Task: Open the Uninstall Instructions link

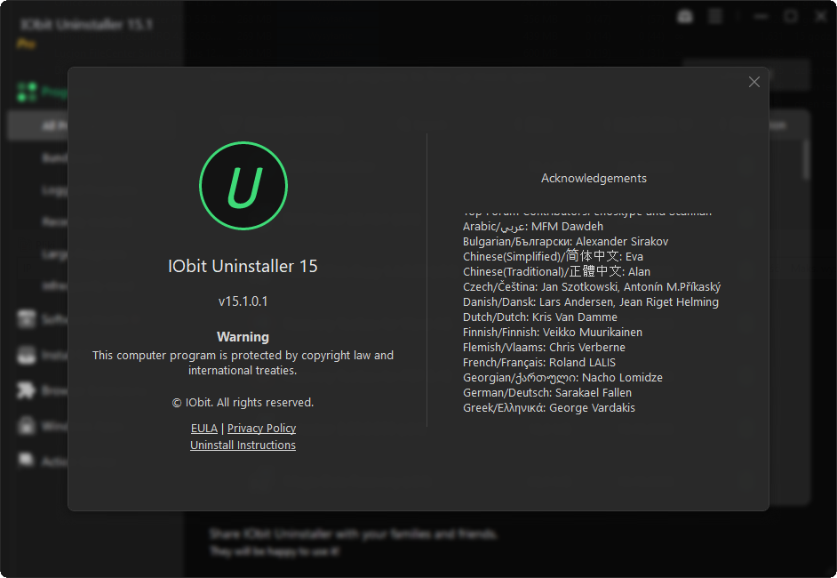Action: click(243, 445)
